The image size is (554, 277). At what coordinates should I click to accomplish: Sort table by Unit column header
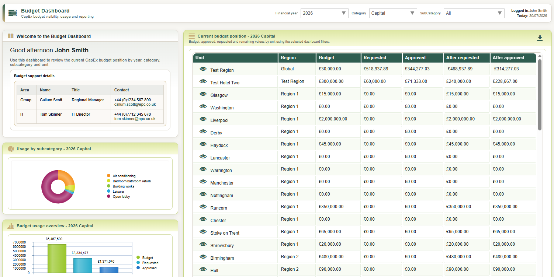click(235, 58)
